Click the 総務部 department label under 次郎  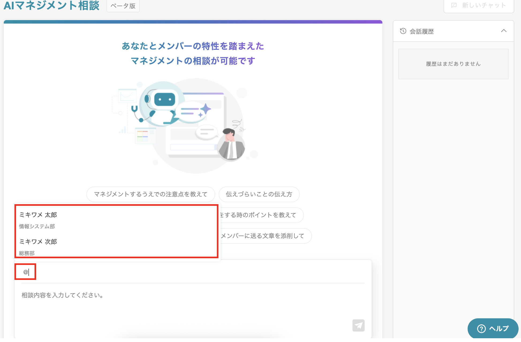(27, 253)
